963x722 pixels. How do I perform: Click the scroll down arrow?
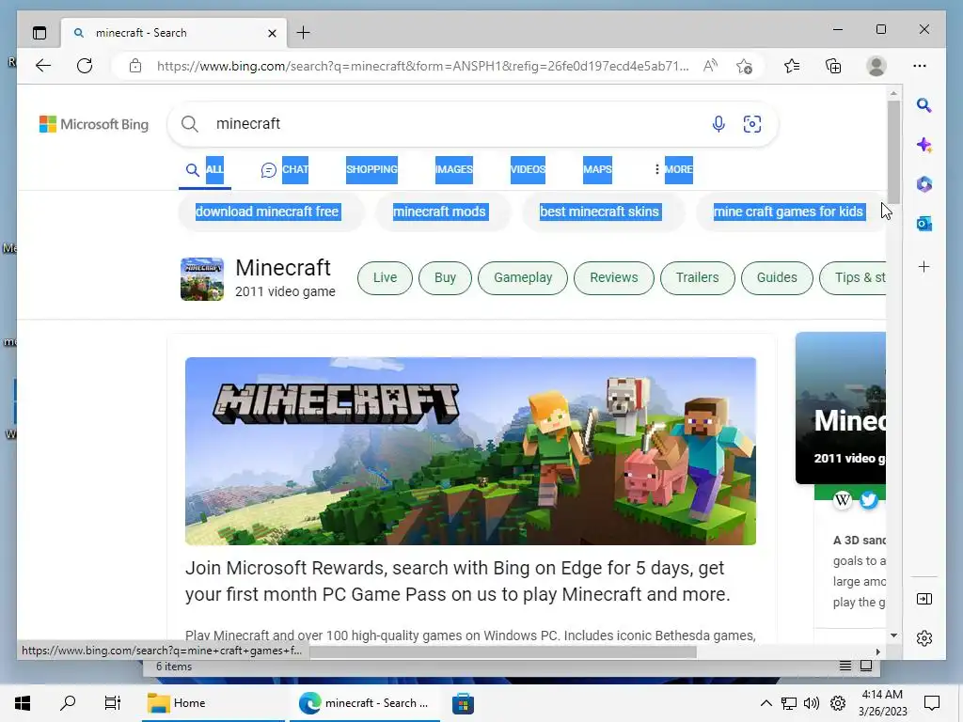[893, 636]
